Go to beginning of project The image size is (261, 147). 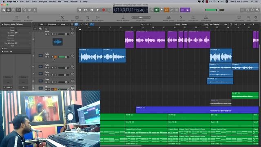[91, 10]
